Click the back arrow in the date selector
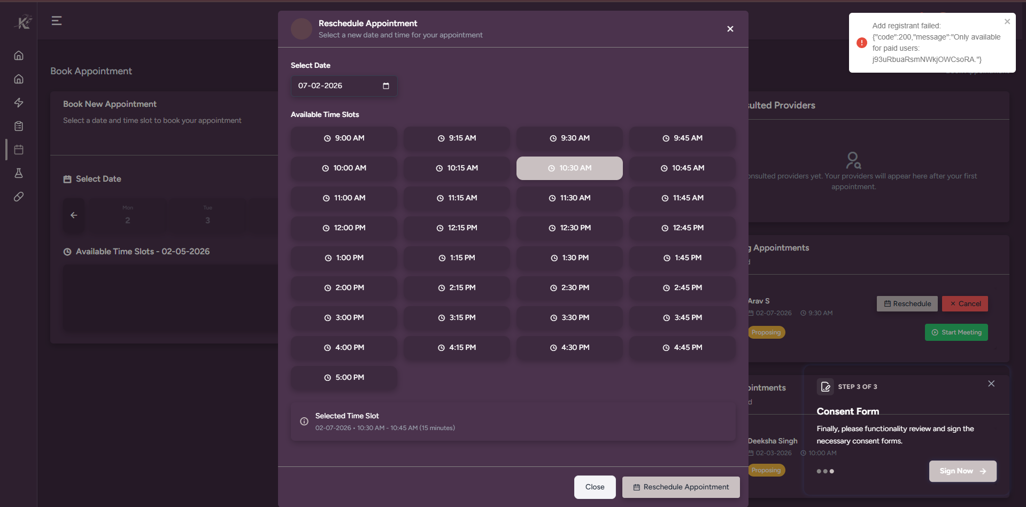 click(x=74, y=215)
